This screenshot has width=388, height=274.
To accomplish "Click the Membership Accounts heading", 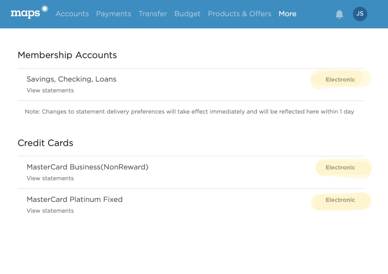I will 67,55.
